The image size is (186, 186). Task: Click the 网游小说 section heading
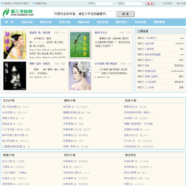click(x=9, y=155)
